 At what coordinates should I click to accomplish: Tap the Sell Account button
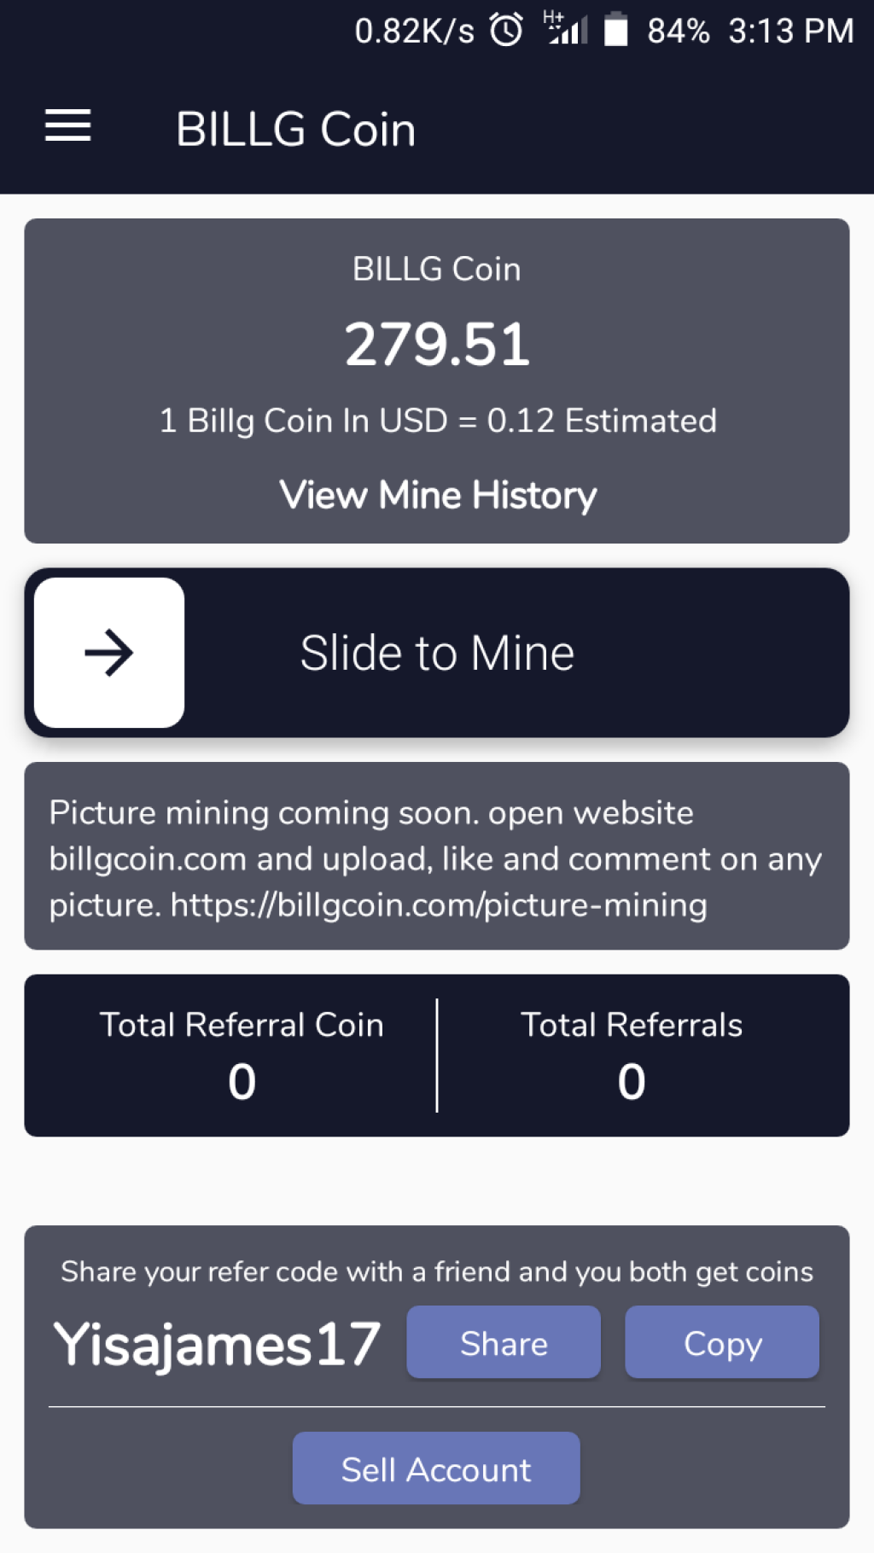pos(436,1469)
